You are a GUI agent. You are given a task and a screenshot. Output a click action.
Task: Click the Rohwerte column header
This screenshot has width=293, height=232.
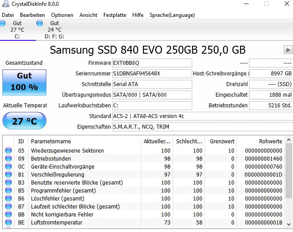[x=261, y=142]
